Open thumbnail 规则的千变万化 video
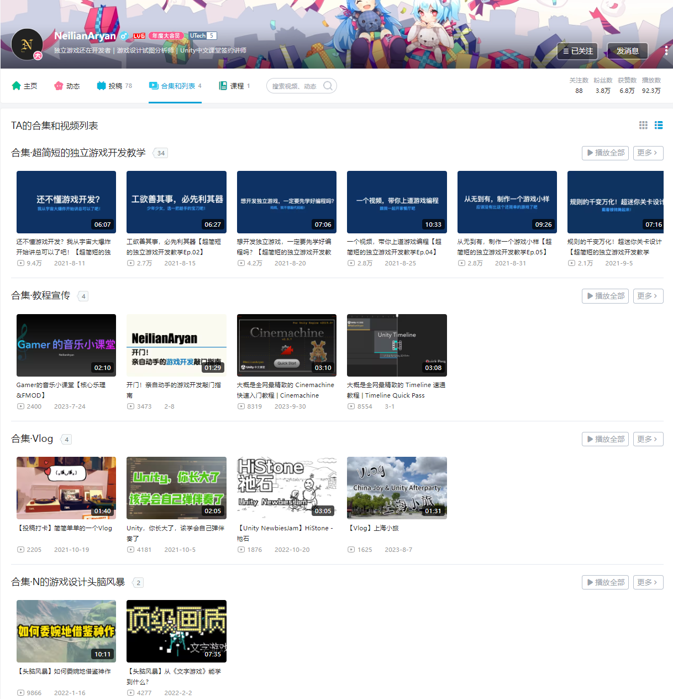This screenshot has width=673, height=699. tap(616, 202)
